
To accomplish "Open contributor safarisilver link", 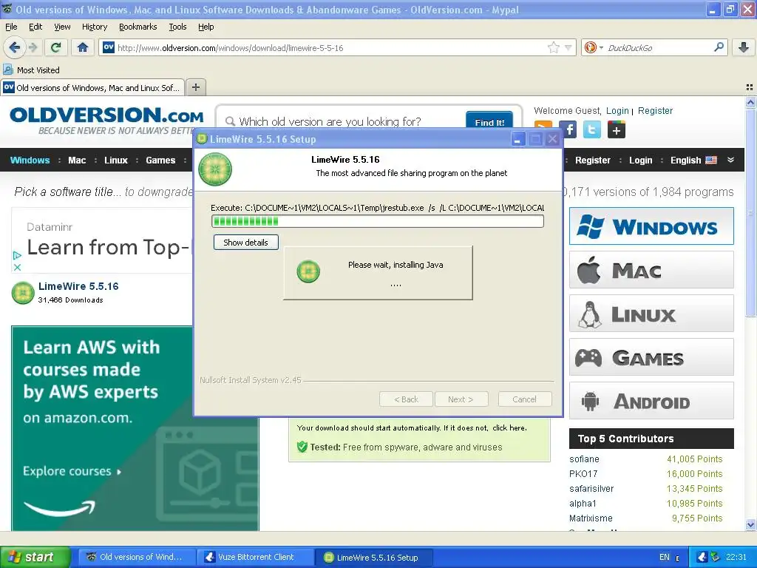I will [x=591, y=488].
